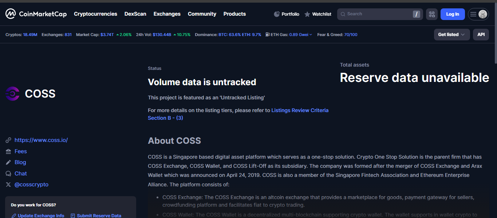Open the DexScan menu item
Viewport: 497px width, 218px height.
(x=135, y=14)
